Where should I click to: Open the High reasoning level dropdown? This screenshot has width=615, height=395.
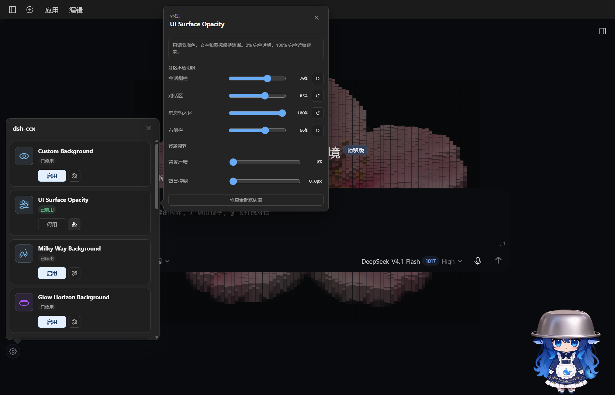click(x=452, y=261)
